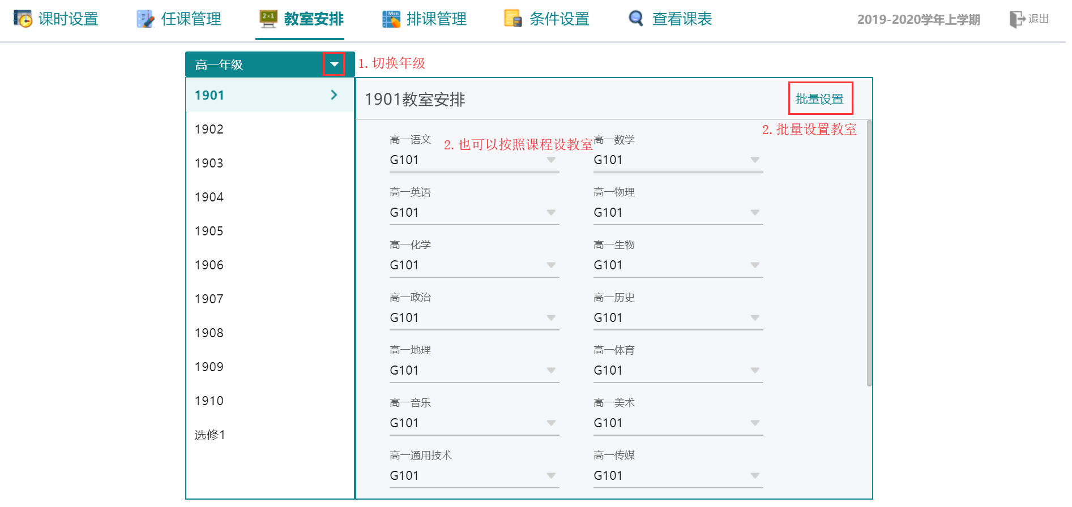Open the 排课管理 tab

pos(424,19)
